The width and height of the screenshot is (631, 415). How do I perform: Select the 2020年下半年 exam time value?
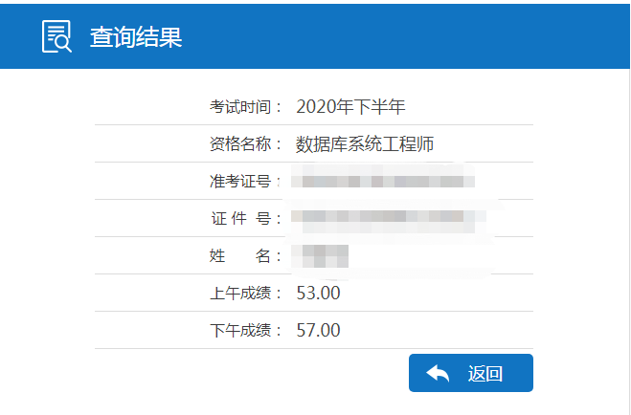coord(350,107)
